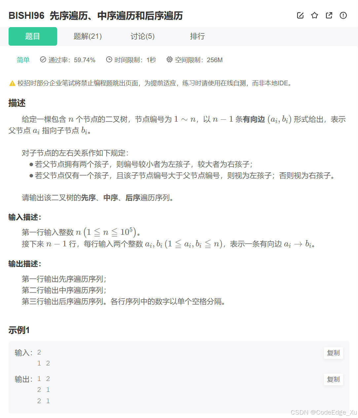Copy sample output with 复制 button

coord(333,380)
